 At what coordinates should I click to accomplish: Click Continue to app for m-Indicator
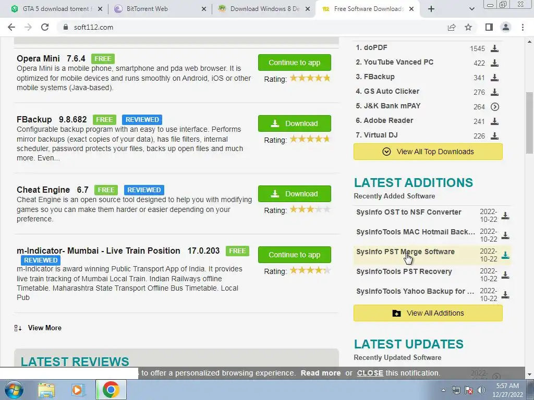point(295,255)
